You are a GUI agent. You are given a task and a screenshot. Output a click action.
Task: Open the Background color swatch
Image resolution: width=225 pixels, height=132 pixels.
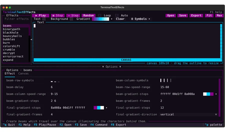coord(71,19)
